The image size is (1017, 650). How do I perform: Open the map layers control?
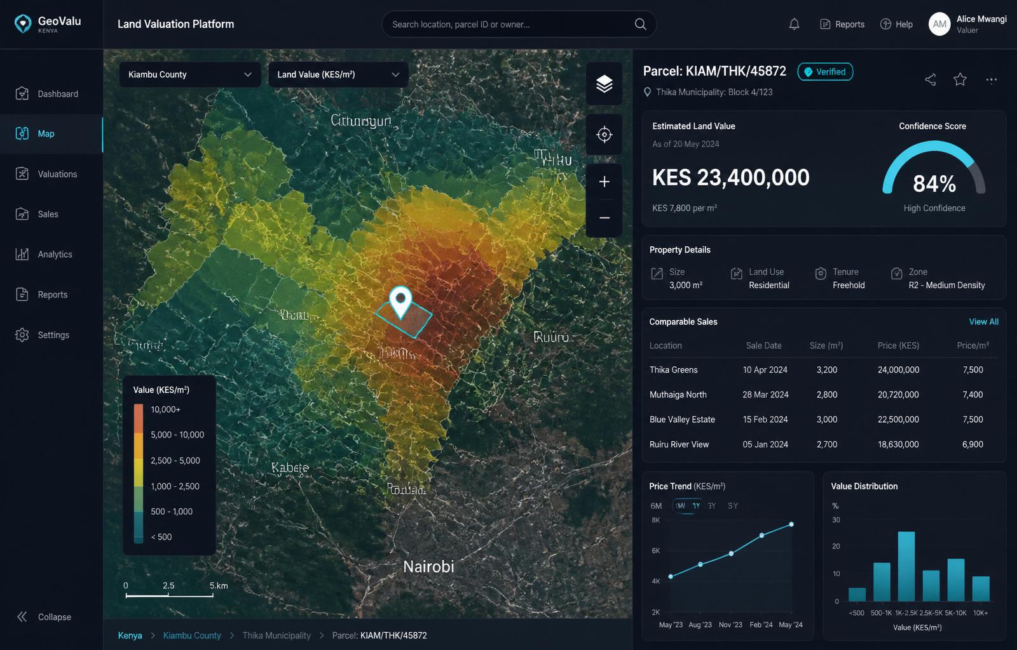tap(604, 84)
